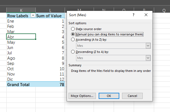Select Data source order option
Image resolution: width=170 pixels, height=112 pixels.
(73, 29)
